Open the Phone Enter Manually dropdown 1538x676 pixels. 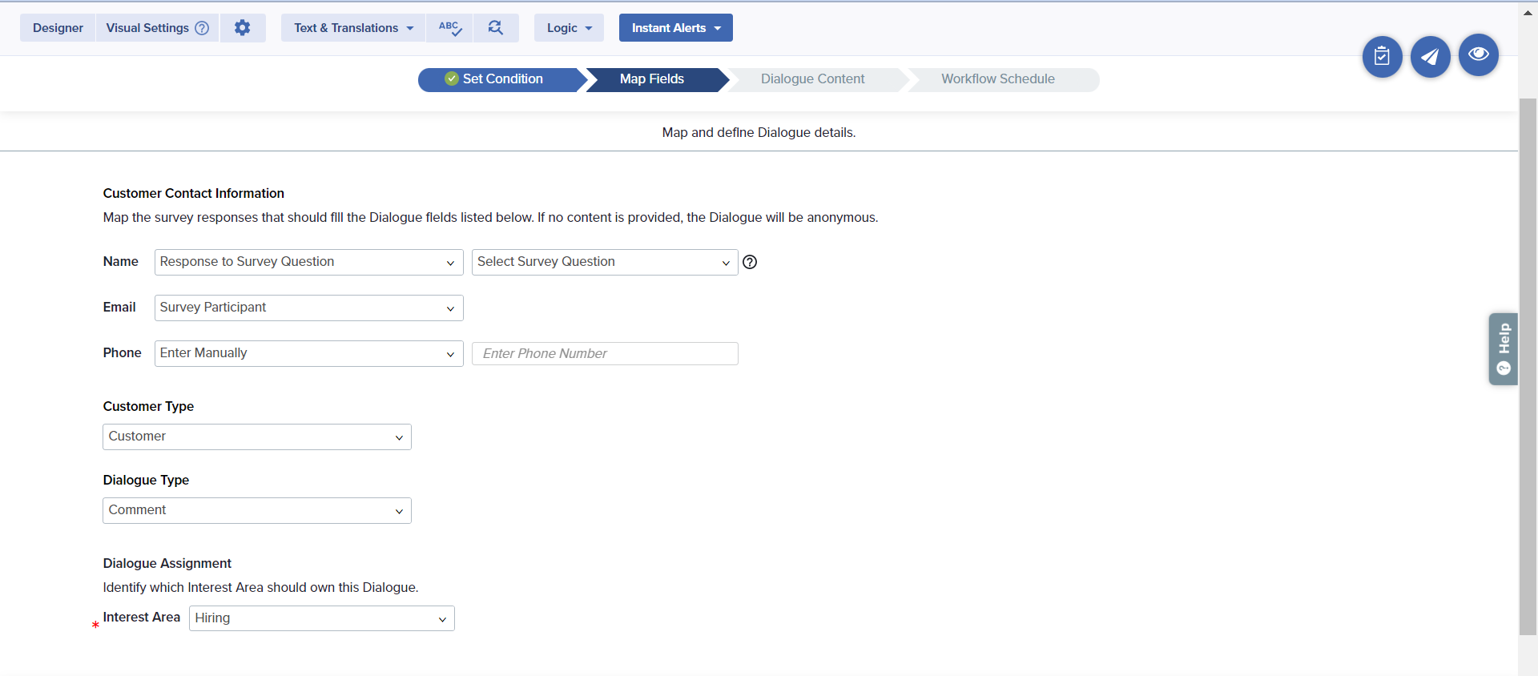308,353
